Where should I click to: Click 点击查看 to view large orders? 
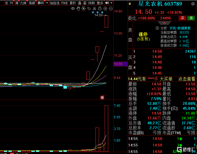click(x=187, y=79)
